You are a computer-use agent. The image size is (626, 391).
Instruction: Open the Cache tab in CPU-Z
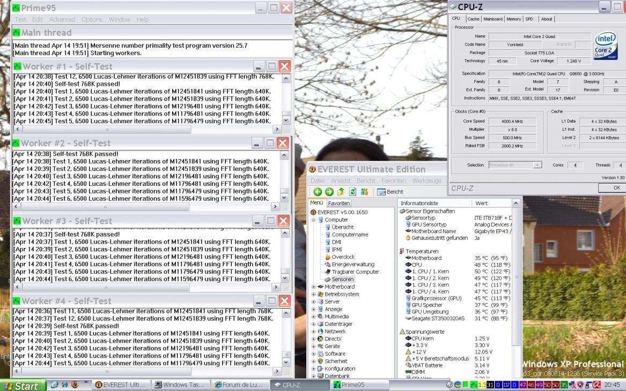[473, 19]
